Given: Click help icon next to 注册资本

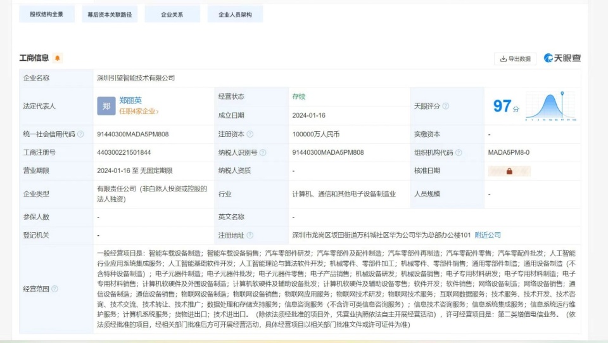Looking at the screenshot, I should 250,134.
